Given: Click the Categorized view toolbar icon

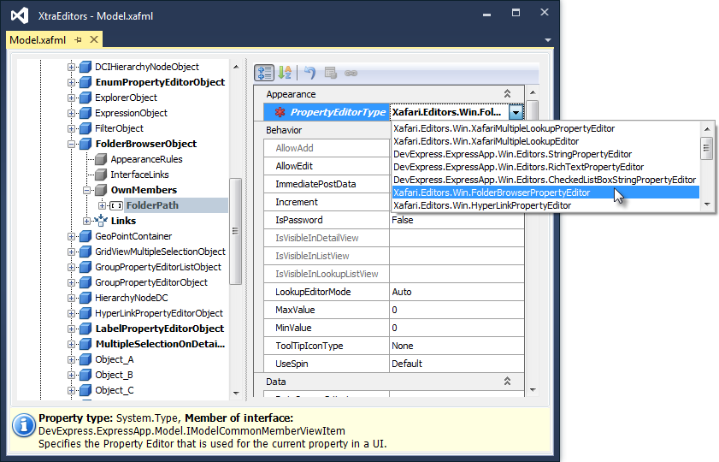Looking at the screenshot, I should [x=264, y=73].
